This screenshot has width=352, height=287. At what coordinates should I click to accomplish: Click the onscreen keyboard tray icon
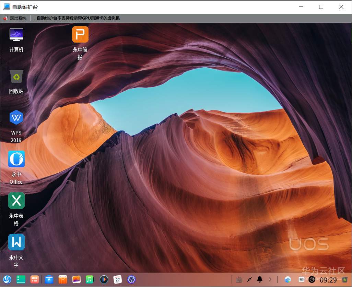pos(239,279)
